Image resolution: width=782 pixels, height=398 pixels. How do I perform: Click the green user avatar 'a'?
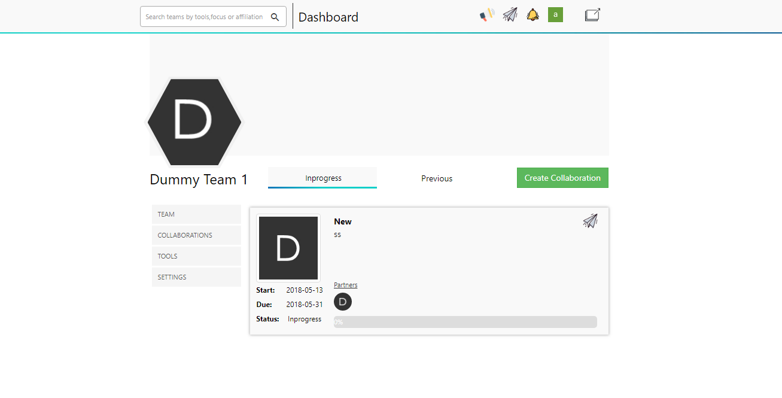coord(555,15)
